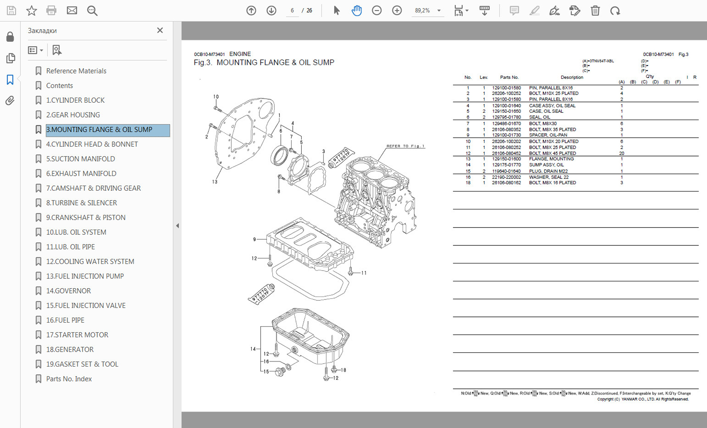Close the Bookmarks panel
Screen dimensions: 707x428
[160, 30]
